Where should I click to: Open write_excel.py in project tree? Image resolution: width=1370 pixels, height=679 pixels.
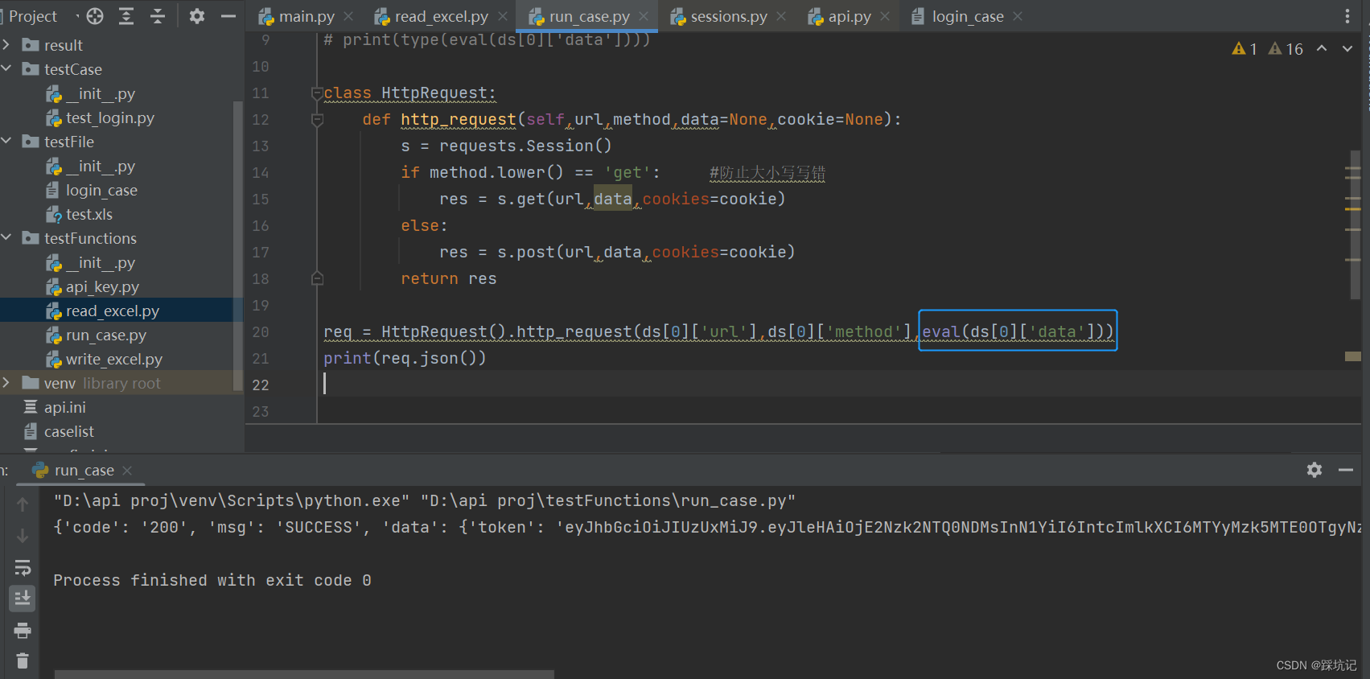click(114, 360)
